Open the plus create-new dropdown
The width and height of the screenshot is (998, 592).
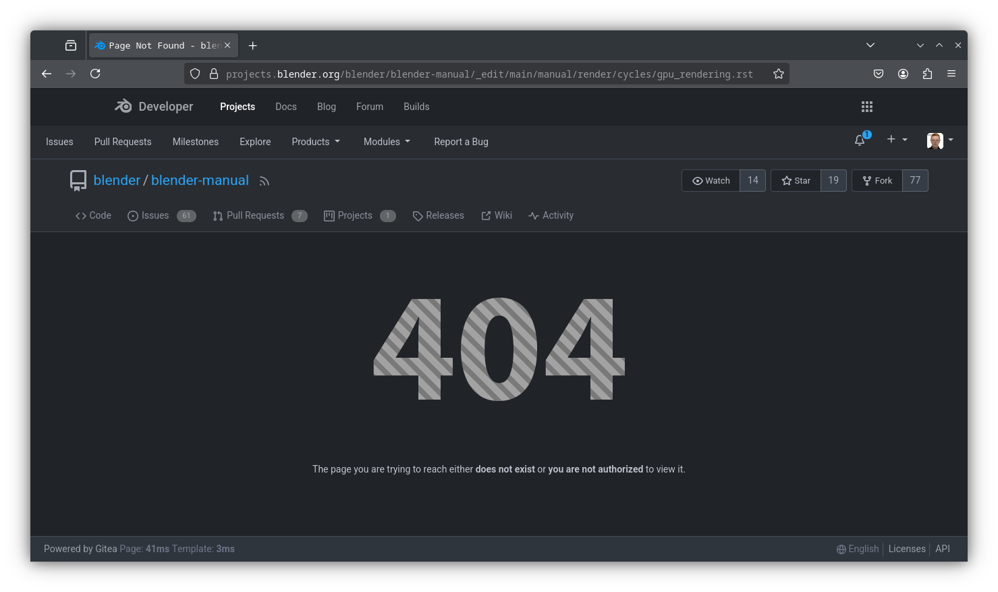click(x=897, y=139)
